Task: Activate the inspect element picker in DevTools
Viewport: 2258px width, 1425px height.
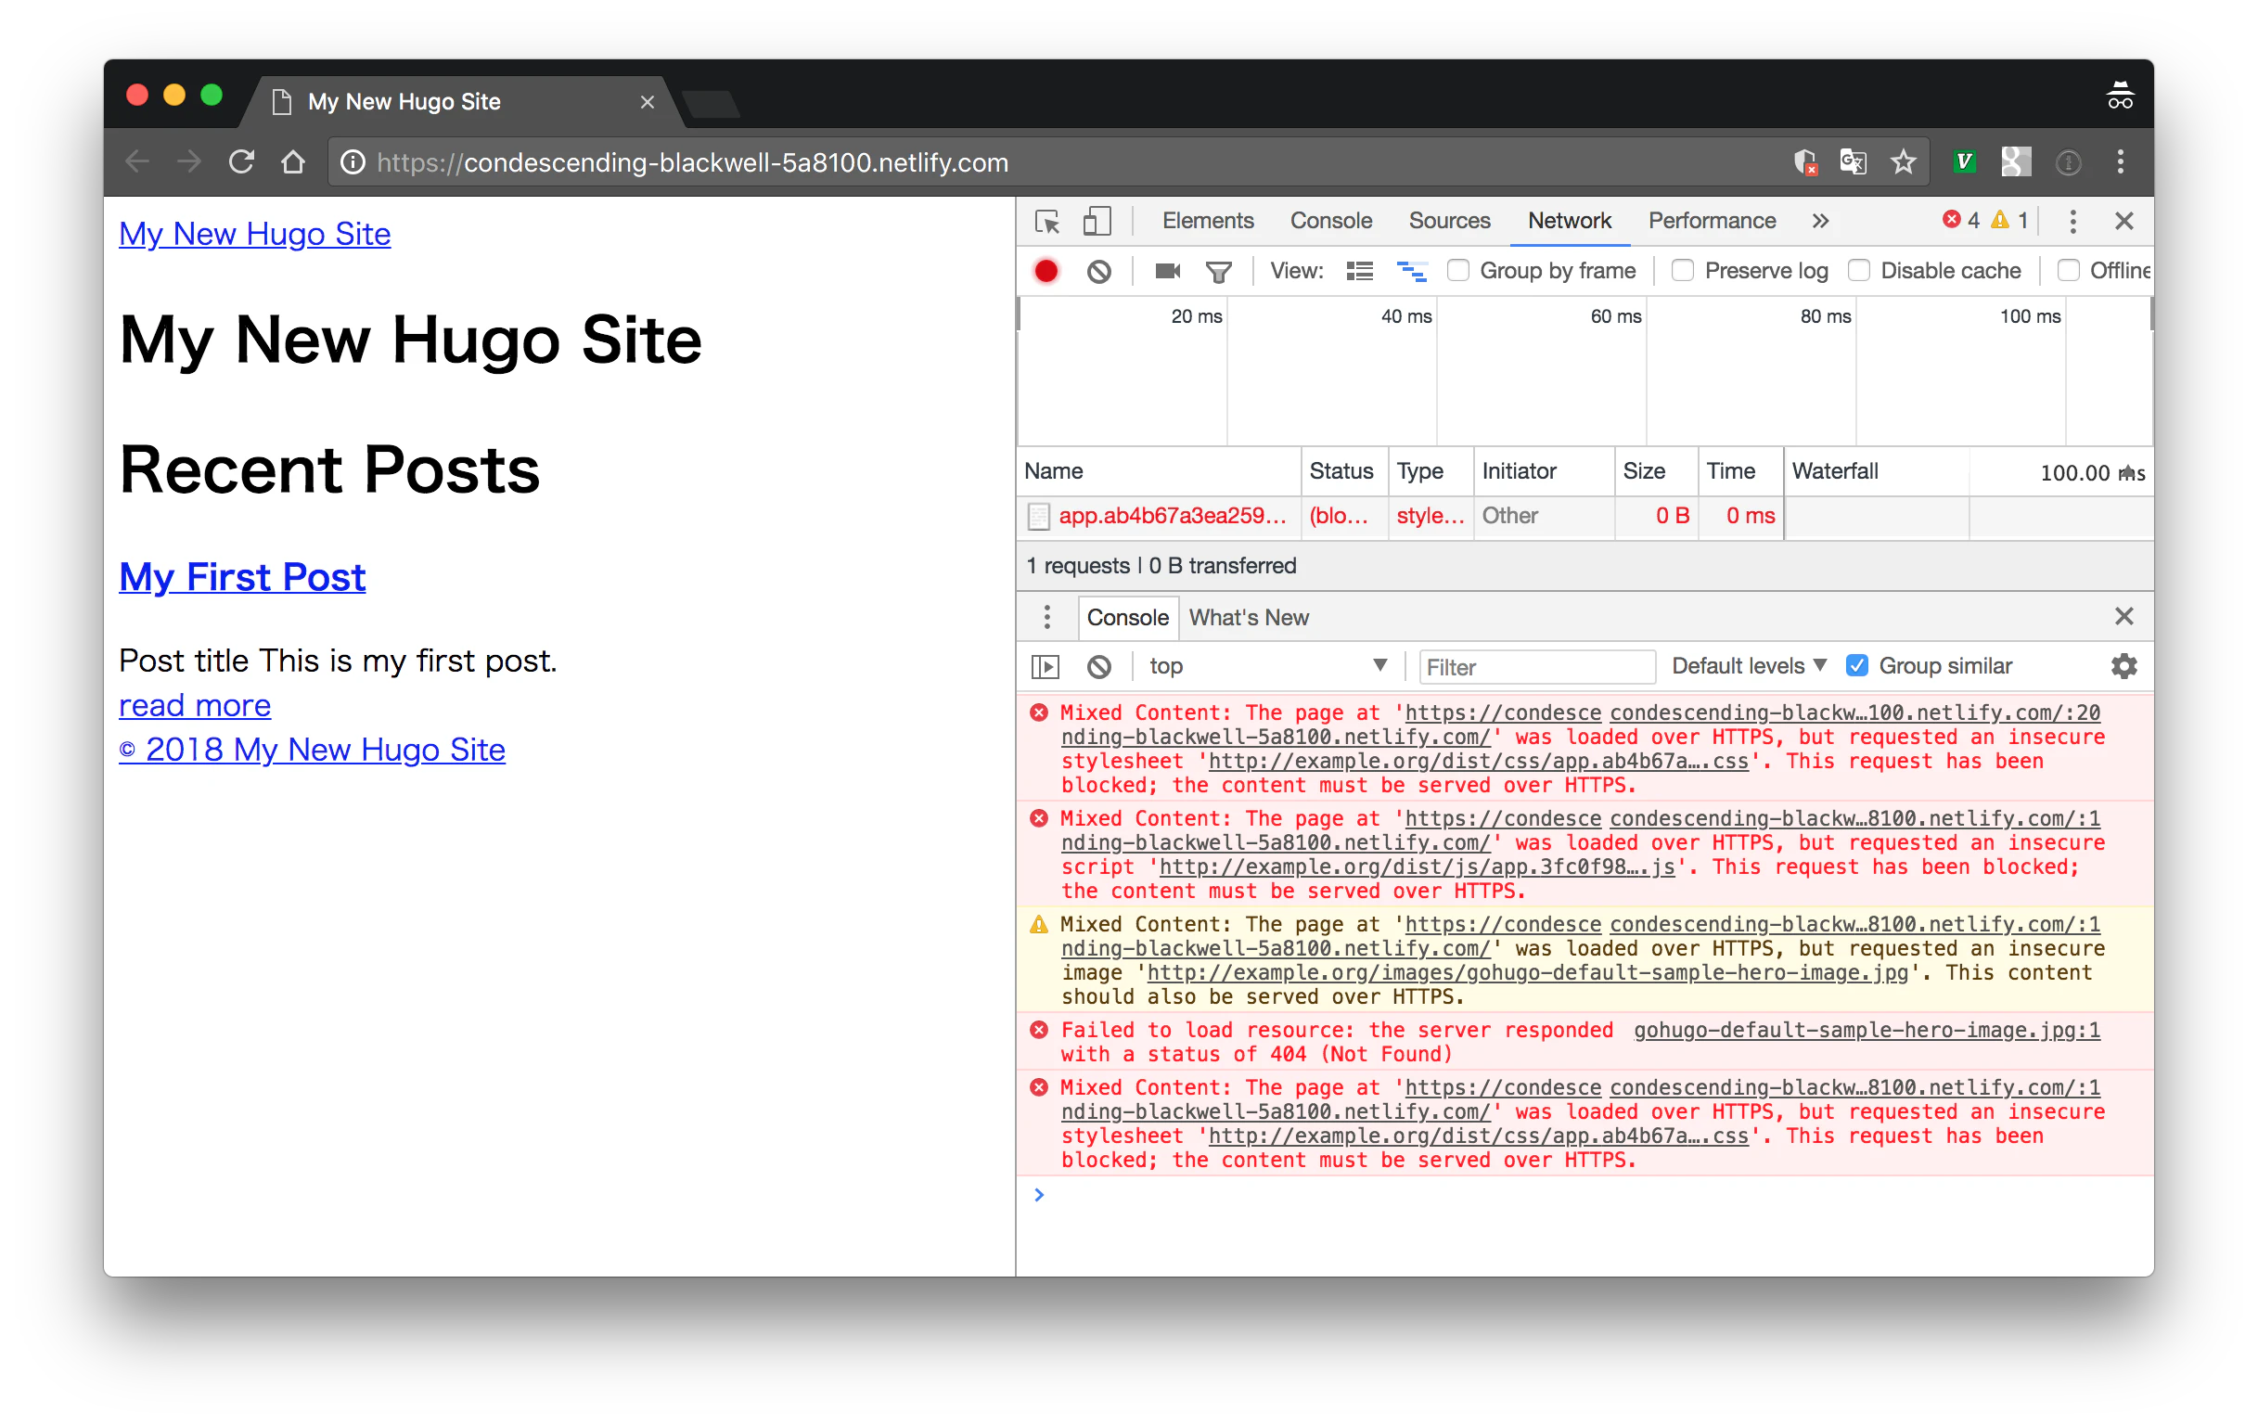Action: point(1047,221)
